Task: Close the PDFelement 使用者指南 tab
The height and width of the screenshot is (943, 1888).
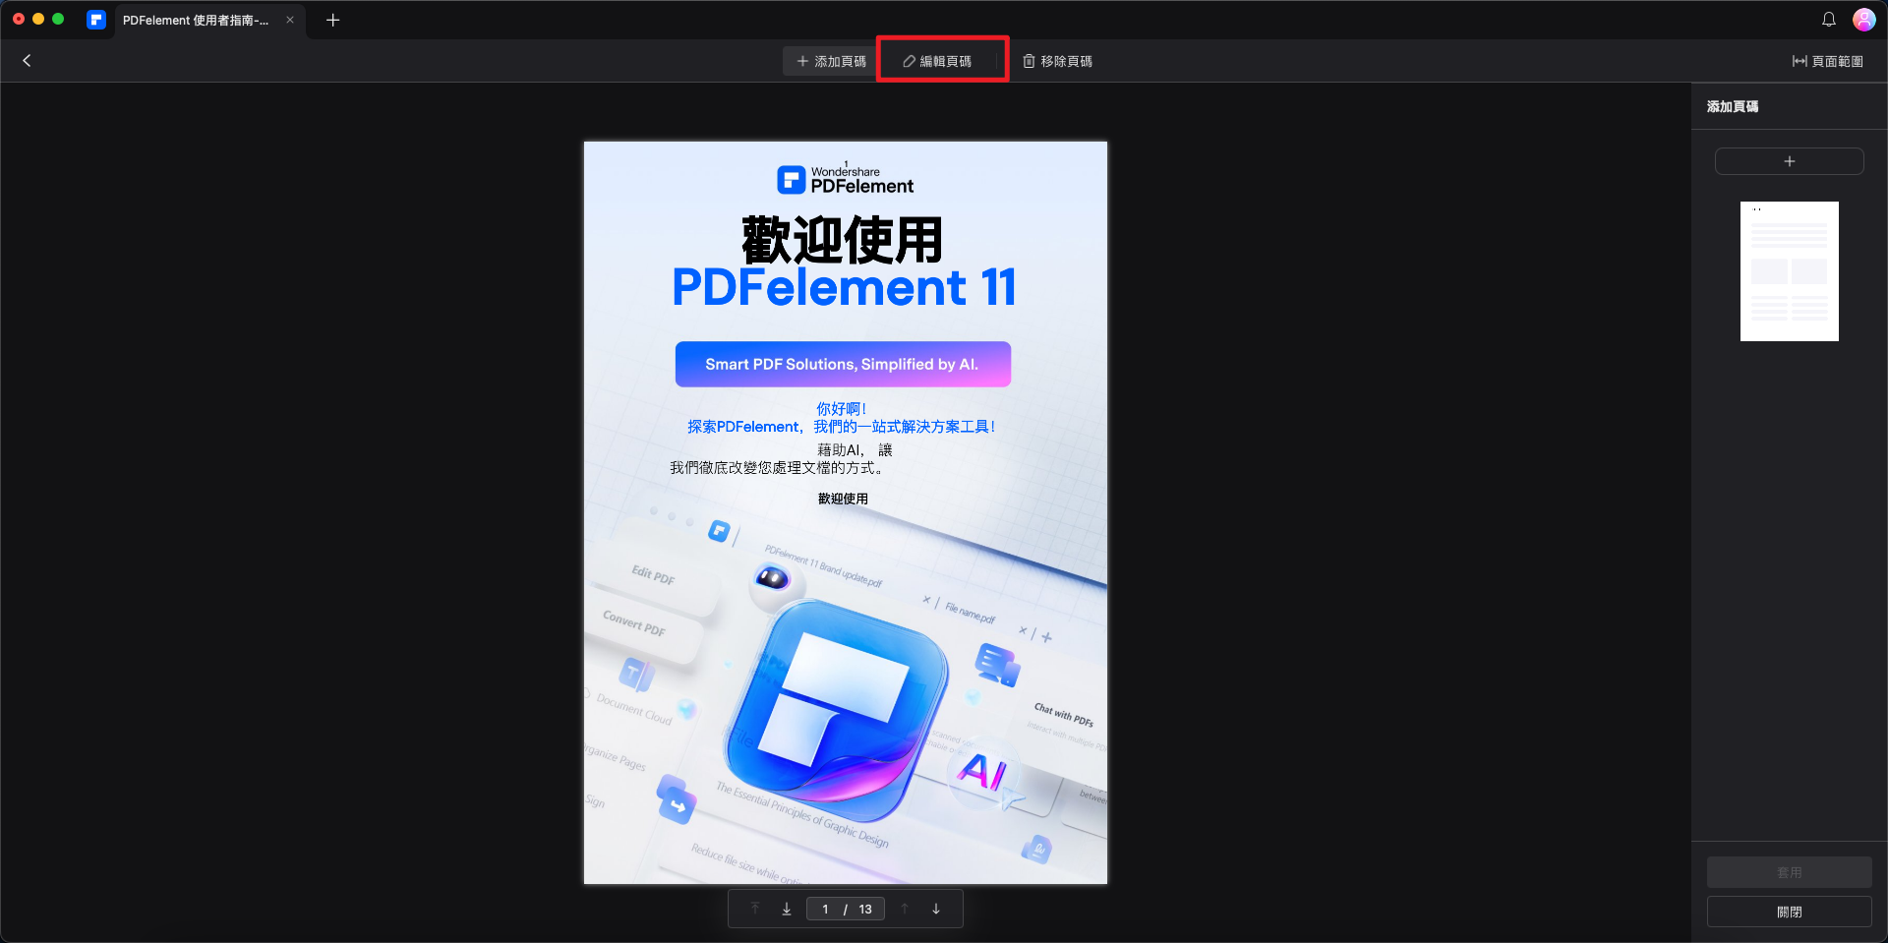Action: tap(290, 20)
